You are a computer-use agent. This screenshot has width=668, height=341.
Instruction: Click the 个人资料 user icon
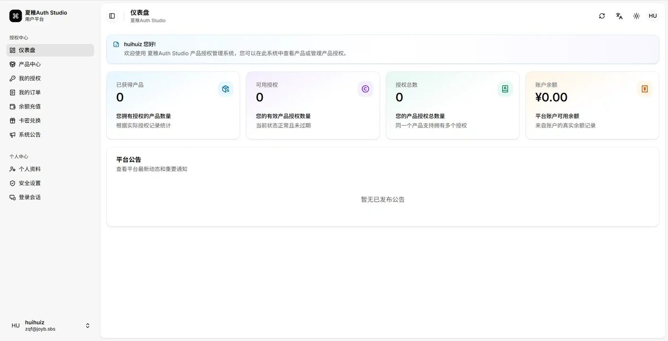pyautogui.click(x=13, y=169)
